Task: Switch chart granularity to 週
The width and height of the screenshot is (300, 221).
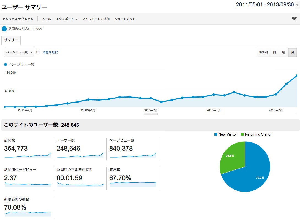Action: pos(283,52)
